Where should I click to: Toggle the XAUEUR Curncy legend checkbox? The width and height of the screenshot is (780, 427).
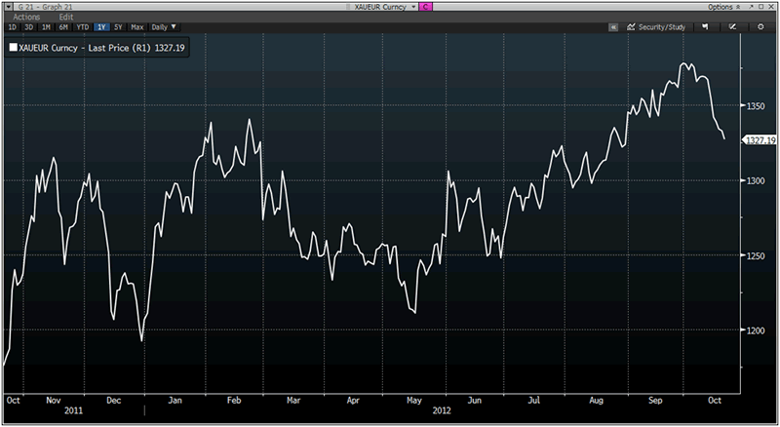13,46
